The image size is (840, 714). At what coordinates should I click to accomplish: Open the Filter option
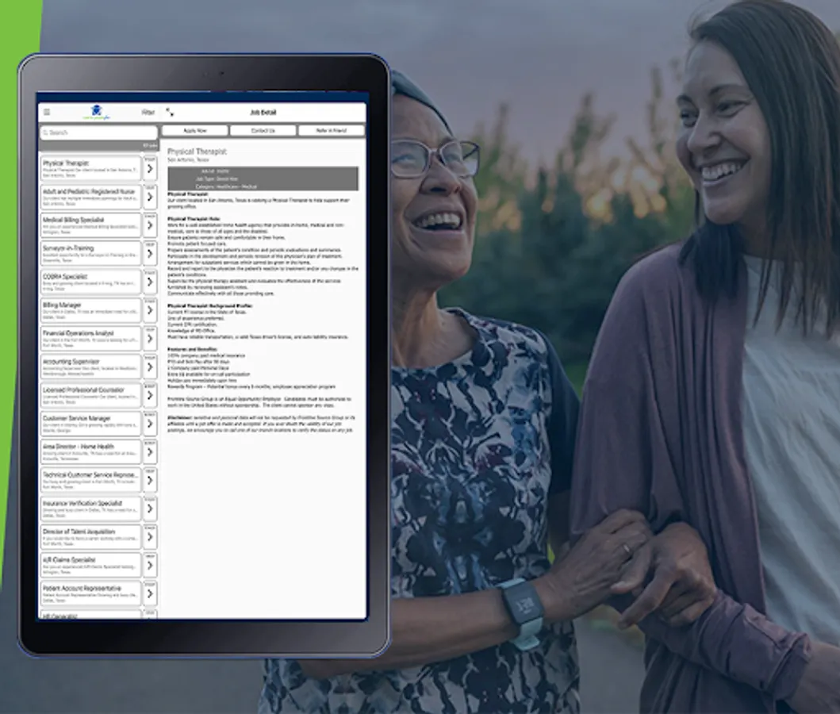pyautogui.click(x=148, y=112)
